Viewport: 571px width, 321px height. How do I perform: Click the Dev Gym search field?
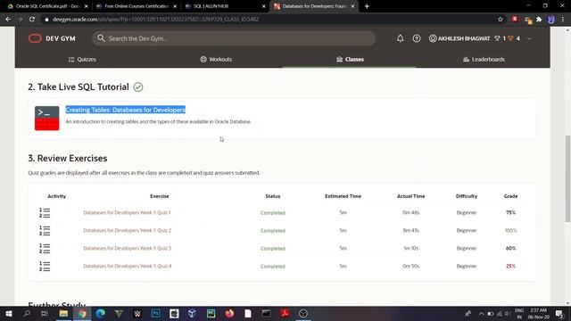pyautogui.click(x=234, y=38)
